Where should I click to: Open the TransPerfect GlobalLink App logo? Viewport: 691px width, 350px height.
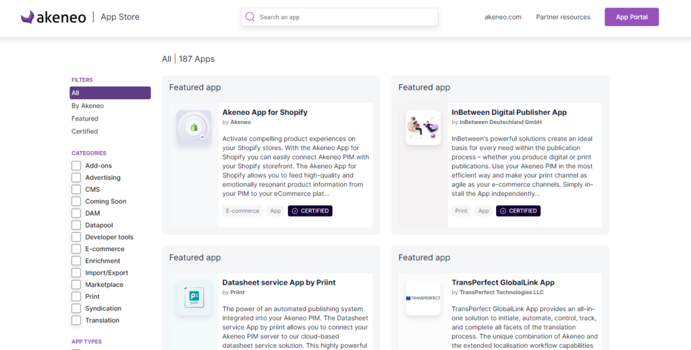pyautogui.click(x=423, y=297)
